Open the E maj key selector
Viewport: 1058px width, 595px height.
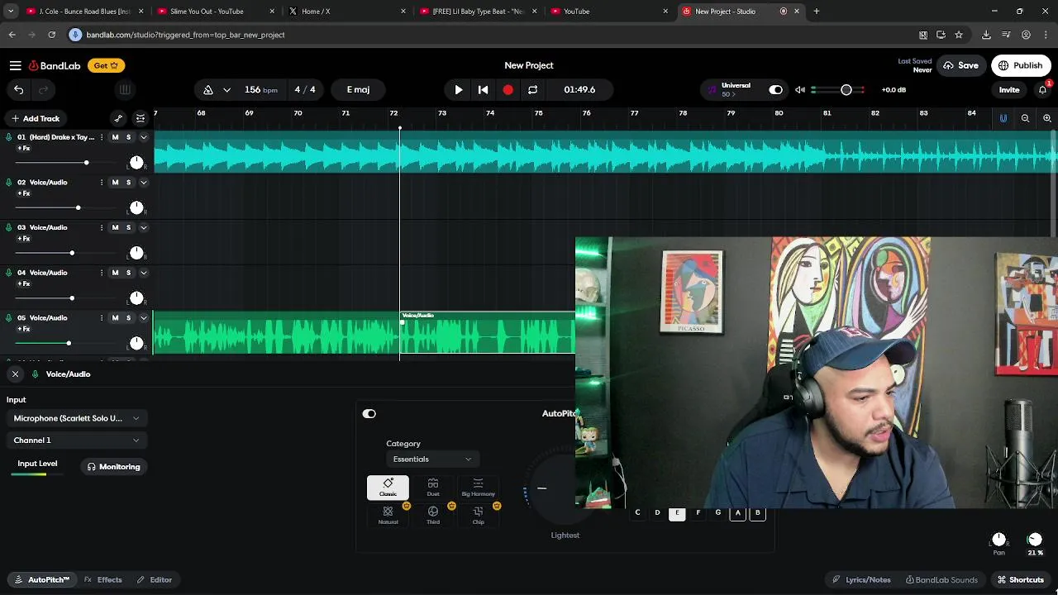358,89
